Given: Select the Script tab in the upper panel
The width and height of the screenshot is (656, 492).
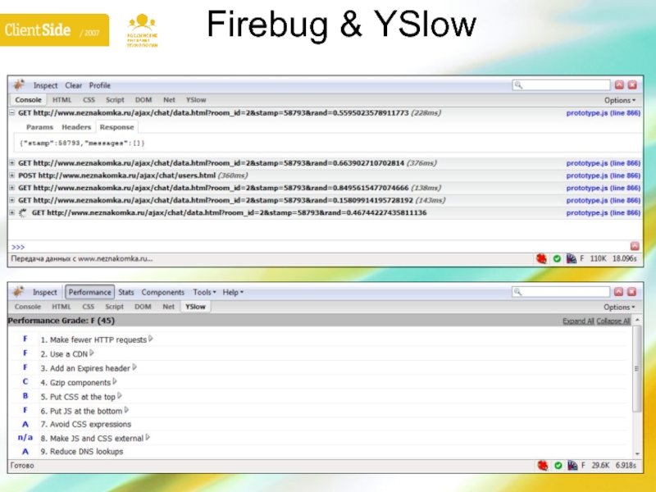Looking at the screenshot, I should 115,100.
